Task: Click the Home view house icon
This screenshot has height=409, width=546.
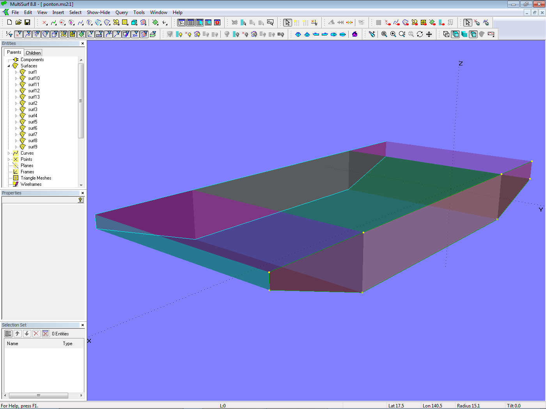Action: 355,34
